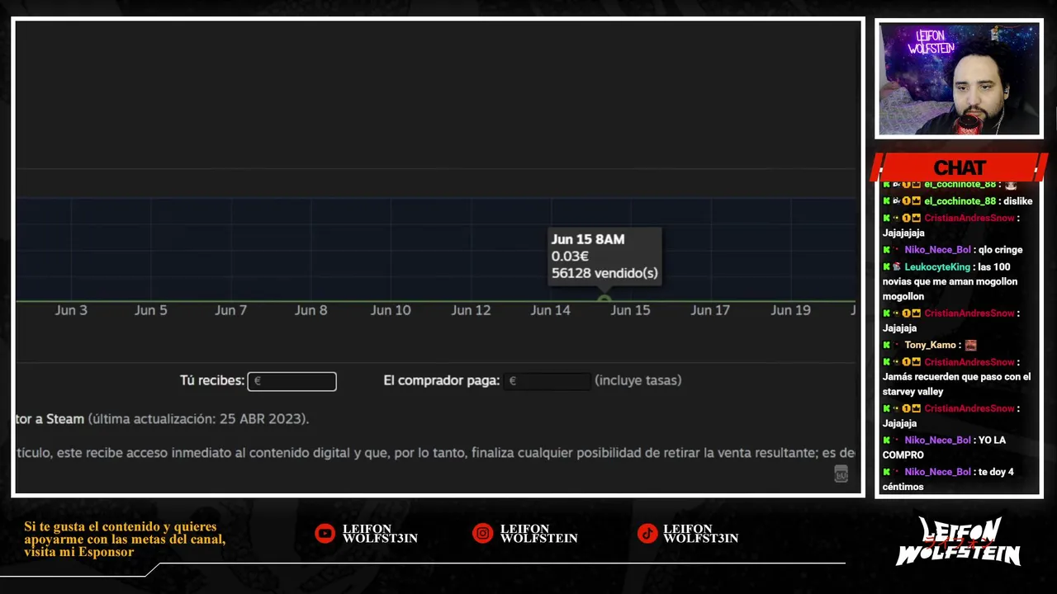This screenshot has width=1057, height=594.
Task: Click the YouTube icon in the overlay
Action: coord(325,534)
